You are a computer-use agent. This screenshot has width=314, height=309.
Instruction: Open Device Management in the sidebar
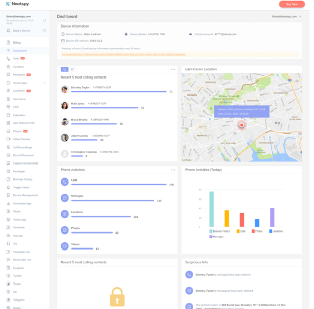[x=26, y=195]
